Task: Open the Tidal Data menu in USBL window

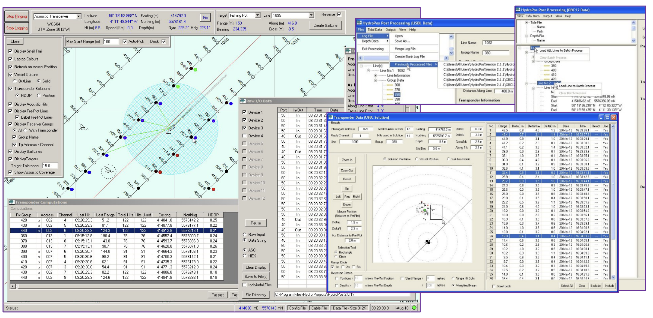Action: click(375, 29)
